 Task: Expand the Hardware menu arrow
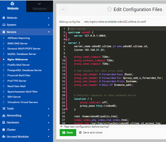tap(49, 123)
